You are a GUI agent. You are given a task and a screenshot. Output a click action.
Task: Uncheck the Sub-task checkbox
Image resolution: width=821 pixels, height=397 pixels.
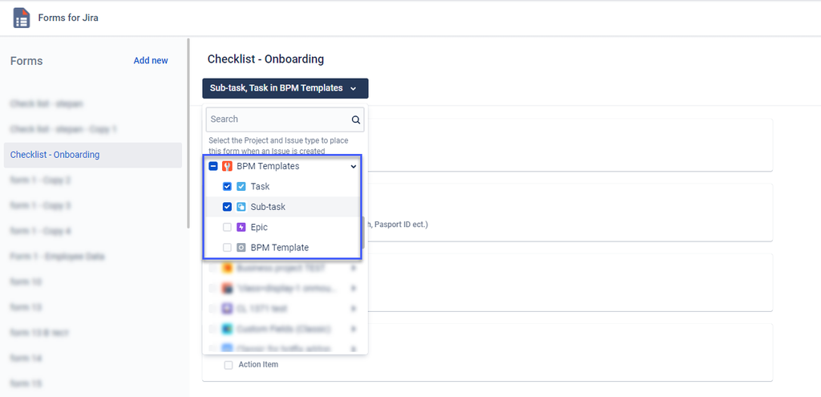click(x=227, y=207)
